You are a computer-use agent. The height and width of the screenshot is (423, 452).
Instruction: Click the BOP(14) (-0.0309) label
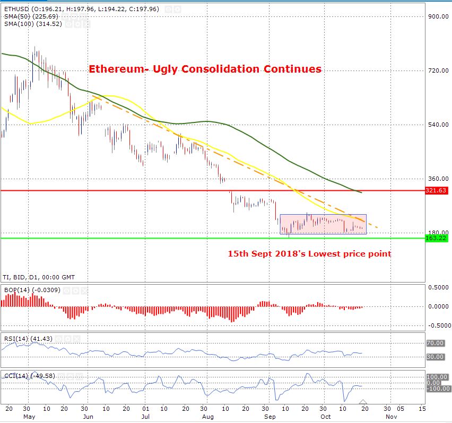[32, 290]
